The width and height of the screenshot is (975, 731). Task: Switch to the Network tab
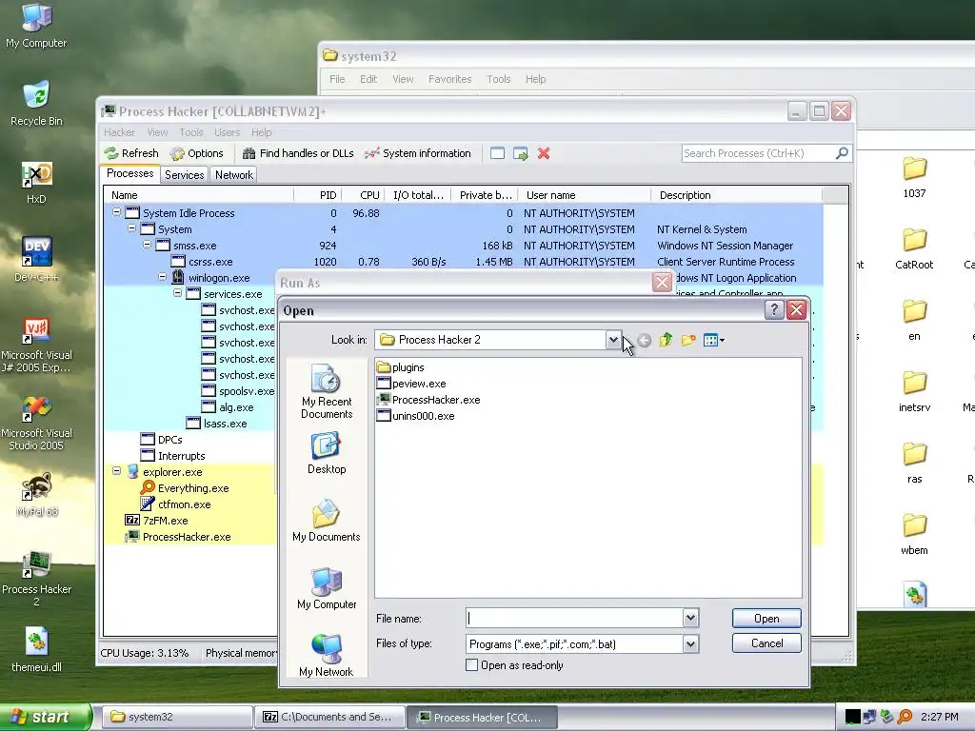[234, 175]
